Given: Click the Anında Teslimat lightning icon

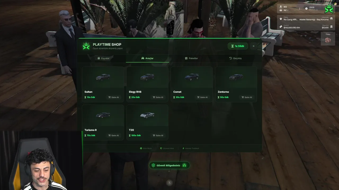Looking at the screenshot, I should pyautogui.click(x=183, y=148).
